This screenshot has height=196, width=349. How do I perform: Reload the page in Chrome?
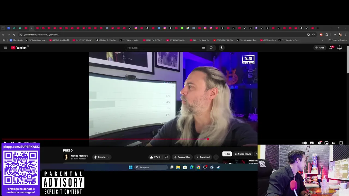click(14, 35)
